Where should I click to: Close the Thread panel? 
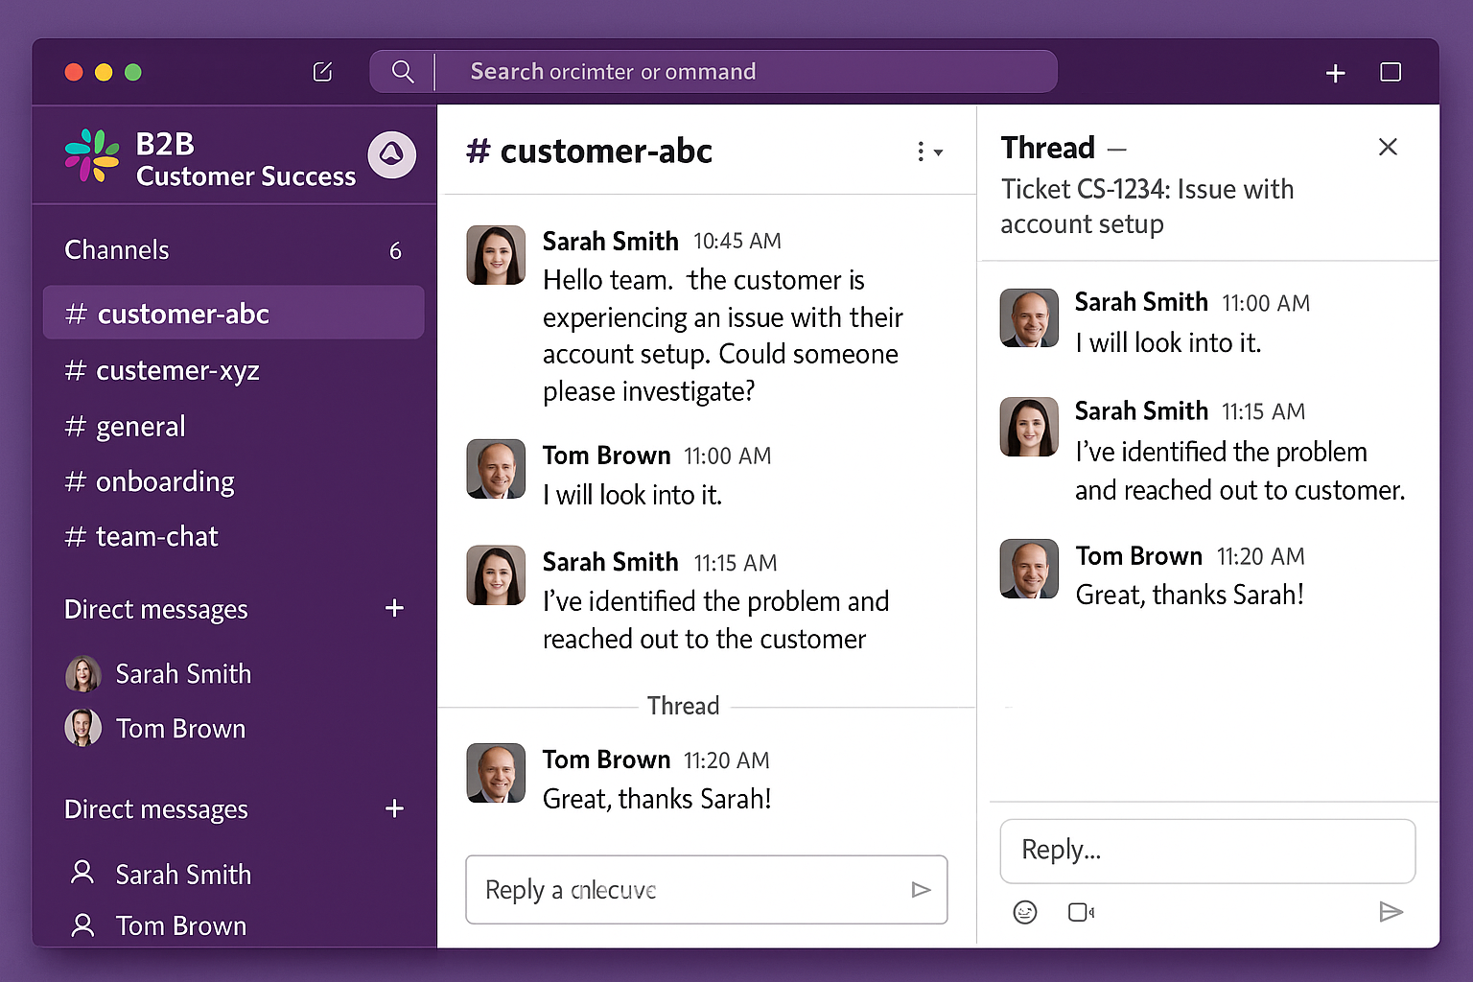pos(1388,147)
